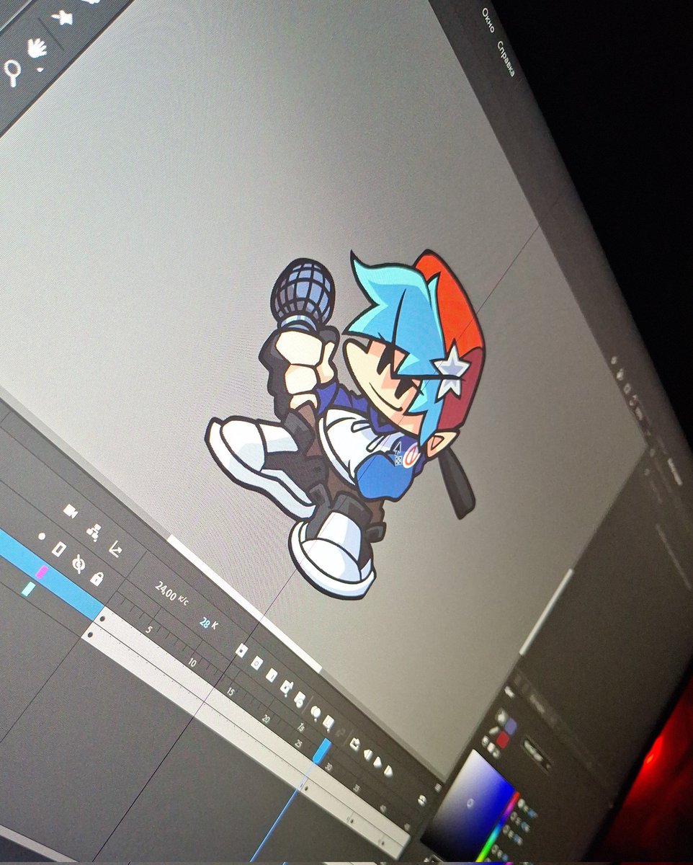
Task: Click the magenta layer color swatch
Action: [x=42, y=572]
